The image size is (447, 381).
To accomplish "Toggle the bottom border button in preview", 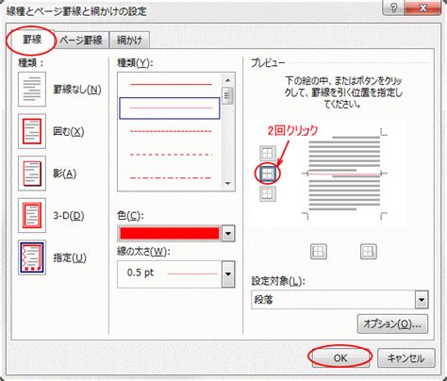I will coord(268,193).
